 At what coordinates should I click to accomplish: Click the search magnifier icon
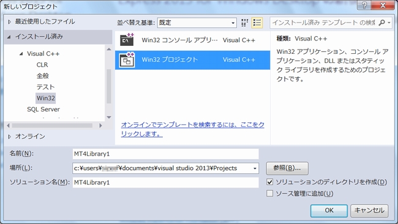[381, 23]
